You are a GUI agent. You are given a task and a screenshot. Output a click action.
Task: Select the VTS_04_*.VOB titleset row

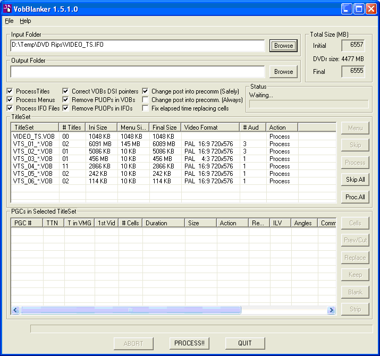point(173,166)
